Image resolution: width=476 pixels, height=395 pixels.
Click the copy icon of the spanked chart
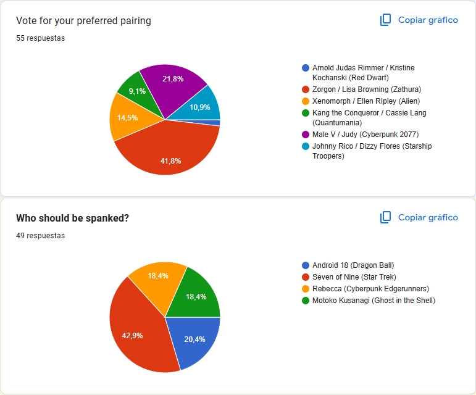click(x=385, y=217)
